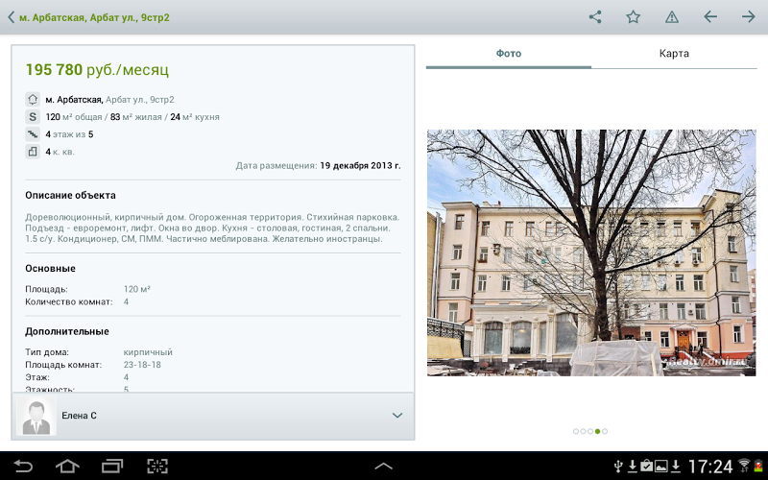Tap the share icon in top bar
The height and width of the screenshot is (480, 768).
pos(595,17)
